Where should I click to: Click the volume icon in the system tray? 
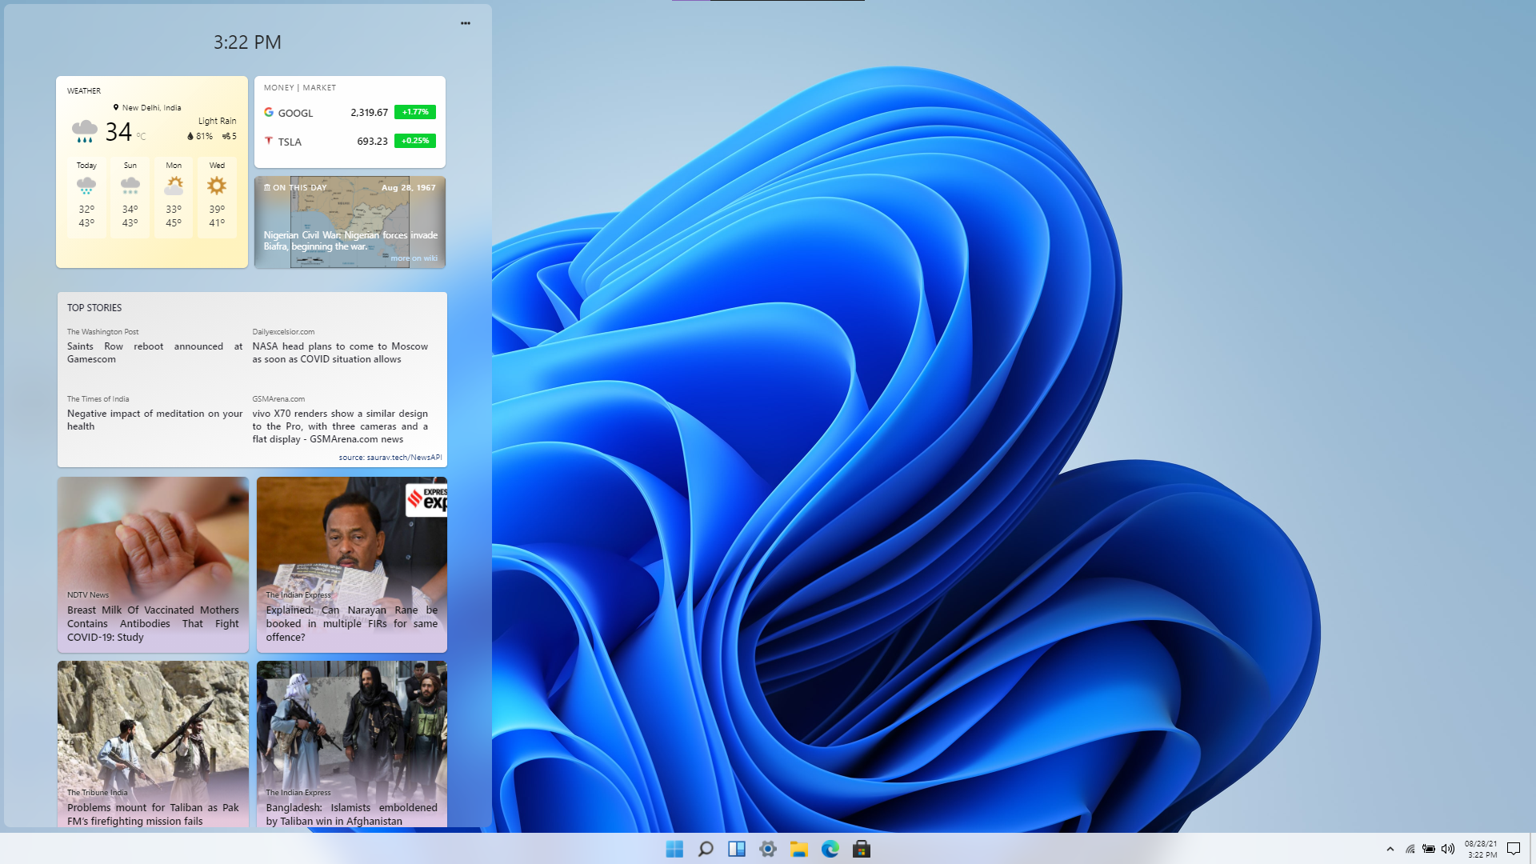(1449, 849)
